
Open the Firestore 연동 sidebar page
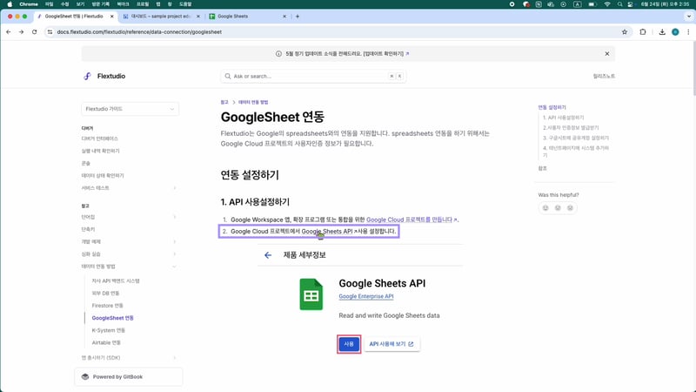(x=107, y=306)
